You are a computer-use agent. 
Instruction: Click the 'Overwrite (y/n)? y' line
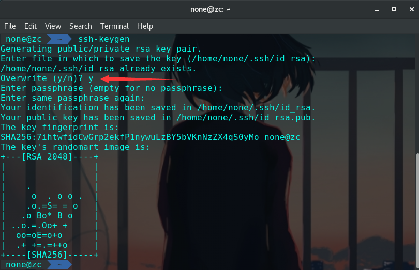click(47, 78)
